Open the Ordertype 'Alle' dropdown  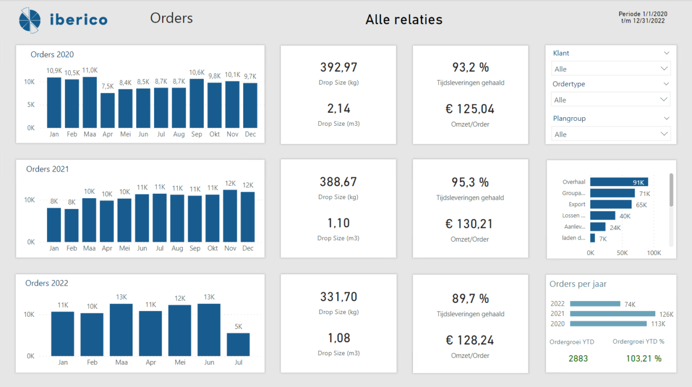point(610,99)
